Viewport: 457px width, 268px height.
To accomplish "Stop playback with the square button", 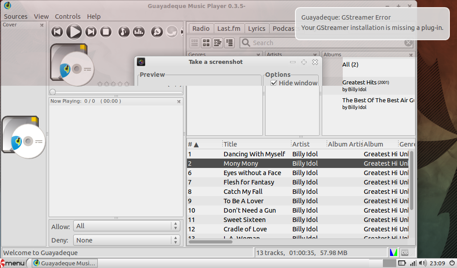I will coord(106,32).
